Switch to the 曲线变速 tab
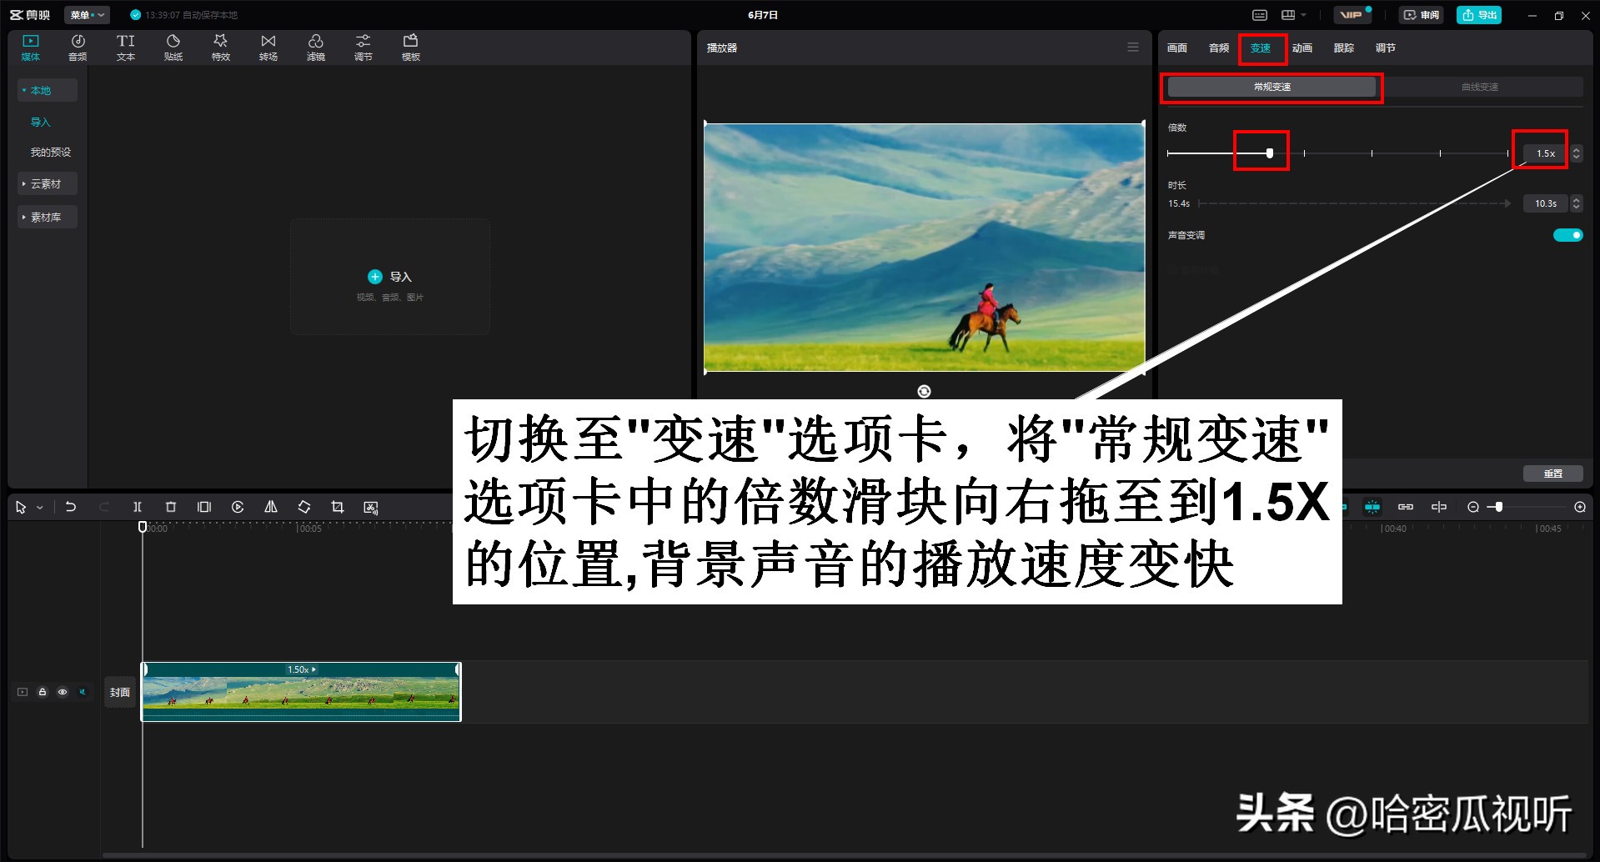The width and height of the screenshot is (1600, 862). pos(1477,86)
